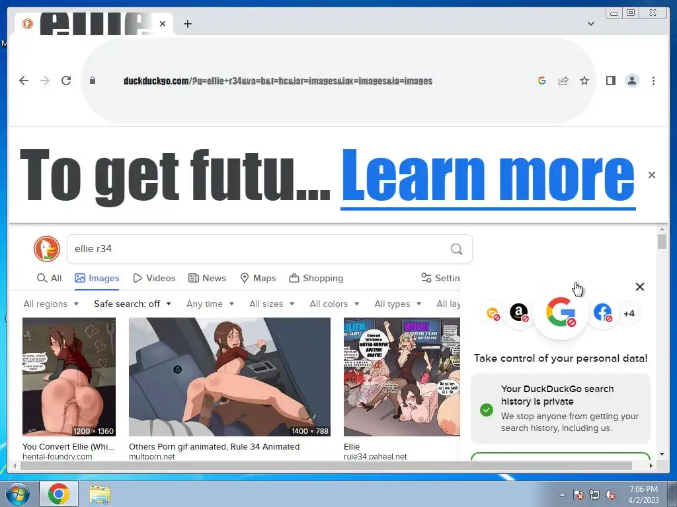Open the Action Center flag icon

point(578,494)
